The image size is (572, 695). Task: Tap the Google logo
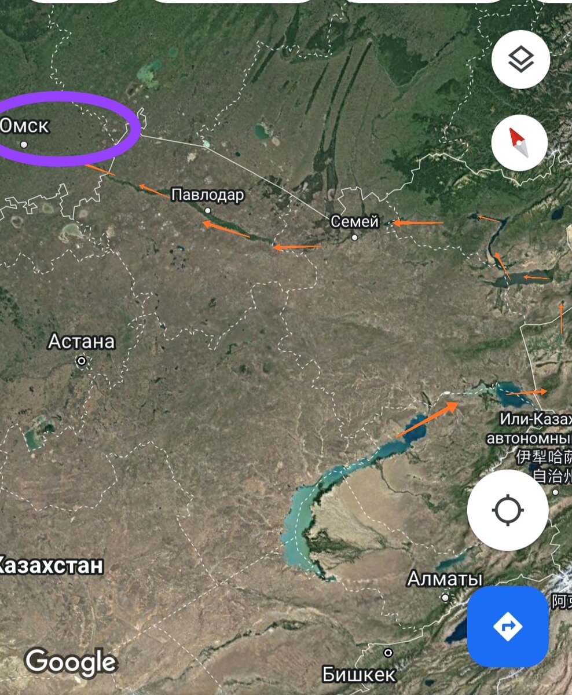[x=71, y=663]
